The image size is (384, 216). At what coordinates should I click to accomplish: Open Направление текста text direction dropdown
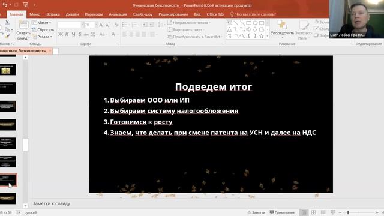(x=189, y=23)
